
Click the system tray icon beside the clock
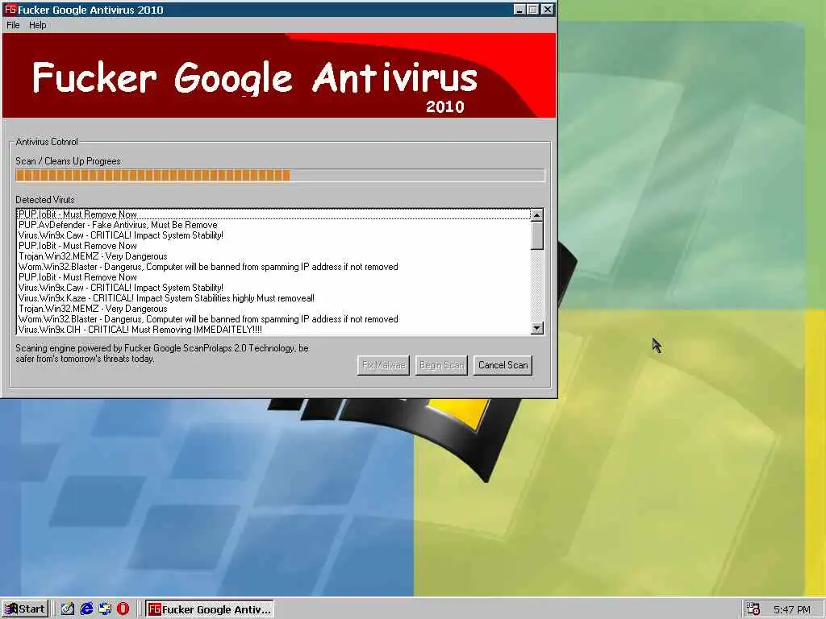(754, 609)
